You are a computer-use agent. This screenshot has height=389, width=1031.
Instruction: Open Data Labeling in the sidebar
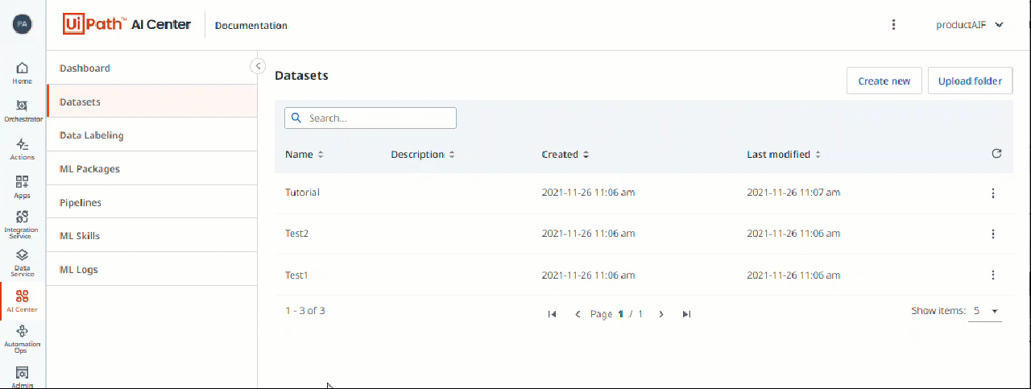coord(152,135)
